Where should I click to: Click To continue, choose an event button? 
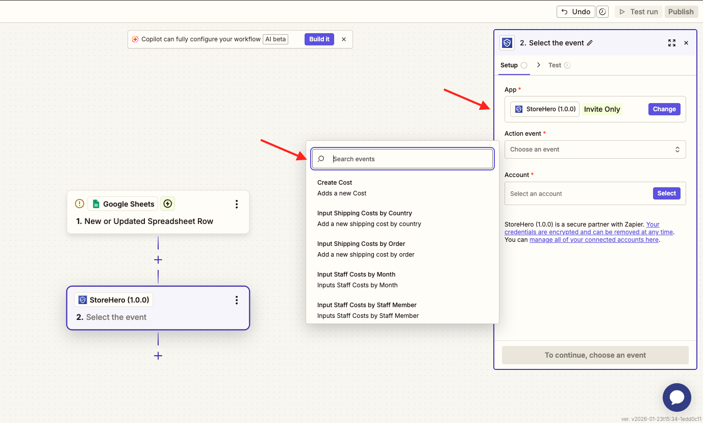(595, 355)
